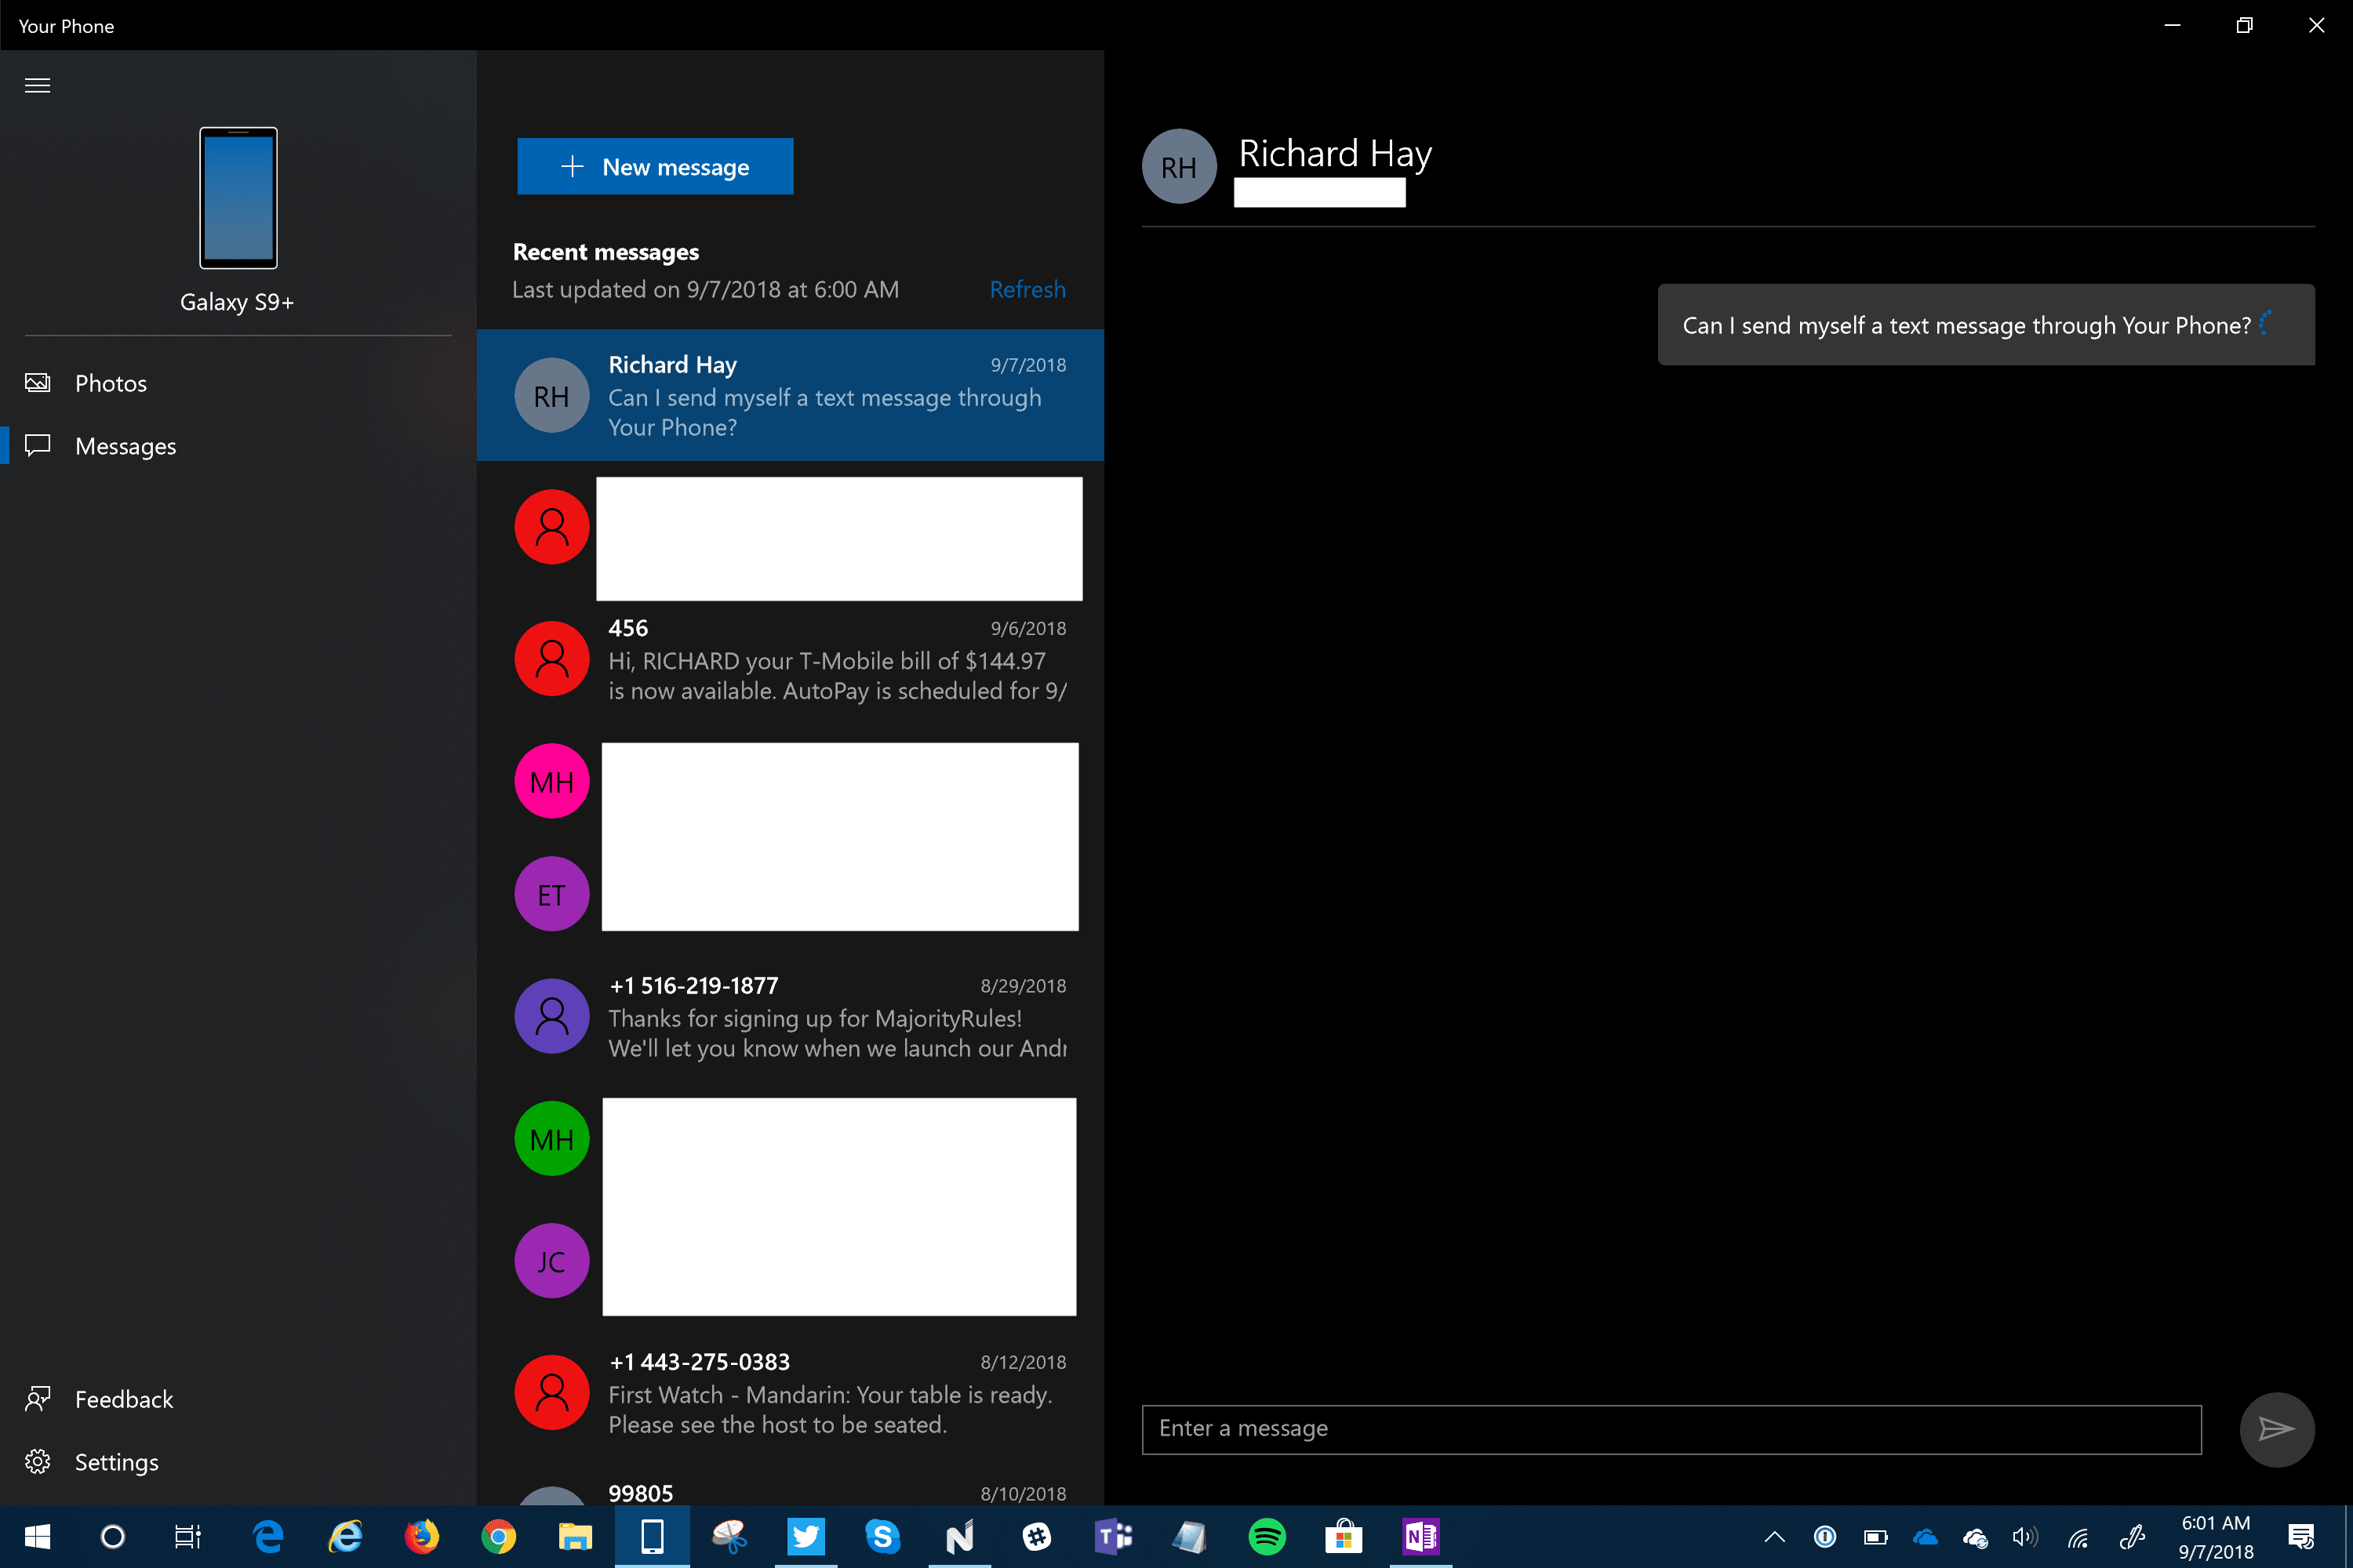Open the Feedback section
This screenshot has height=1568, width=2353.
[124, 1398]
